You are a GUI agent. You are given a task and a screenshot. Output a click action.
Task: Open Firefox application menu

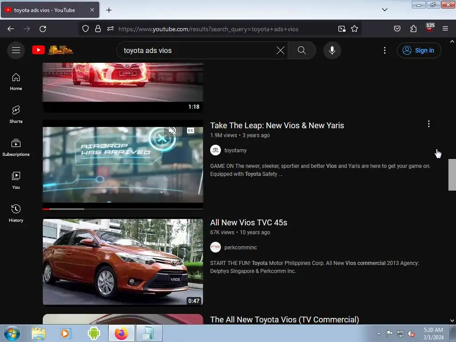point(445,28)
